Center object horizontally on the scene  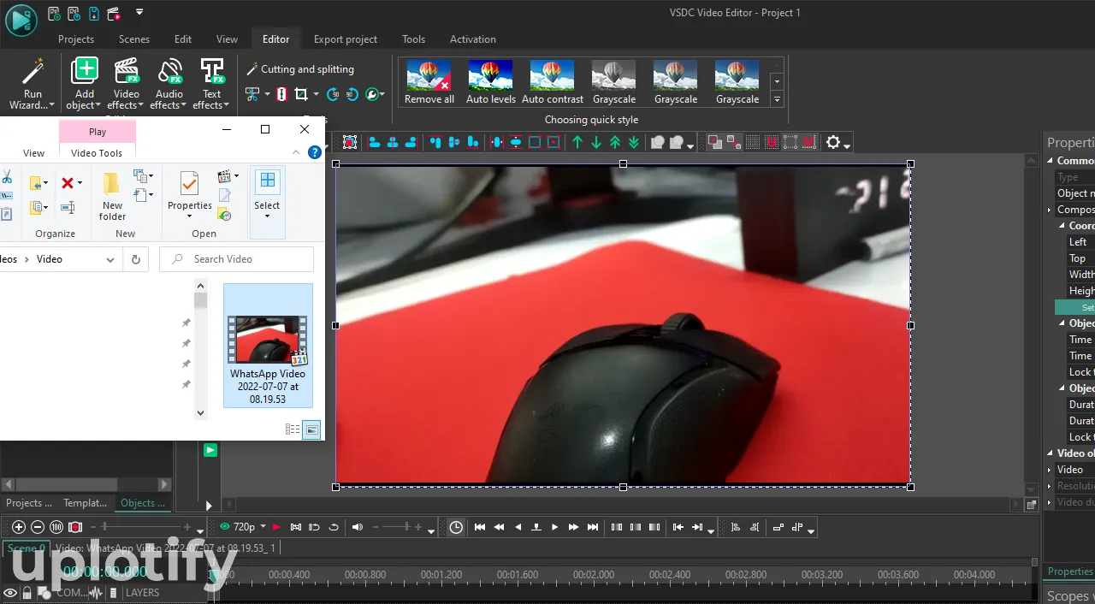click(x=497, y=142)
